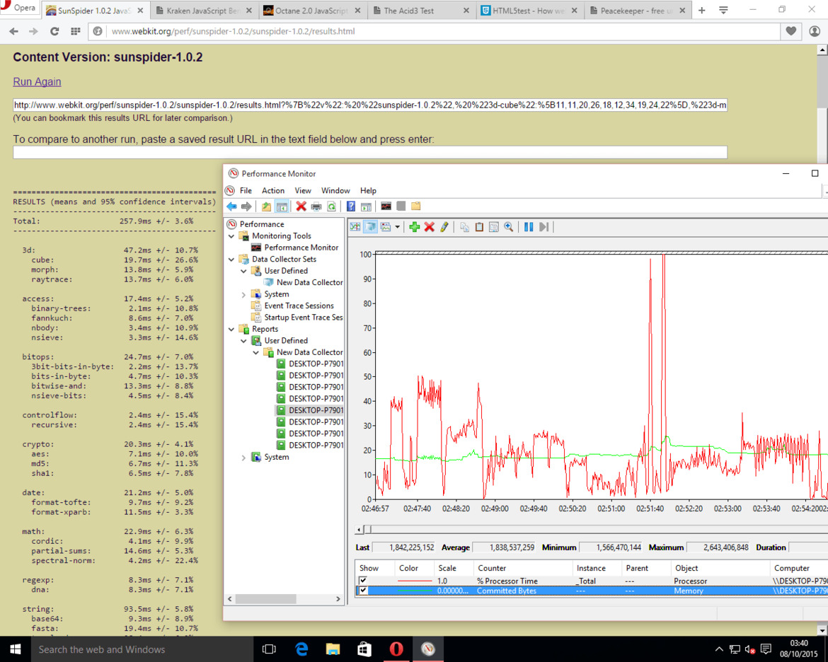Switch to The Acid3 Test tab
The width and height of the screenshot is (828, 662).
pos(421,11)
